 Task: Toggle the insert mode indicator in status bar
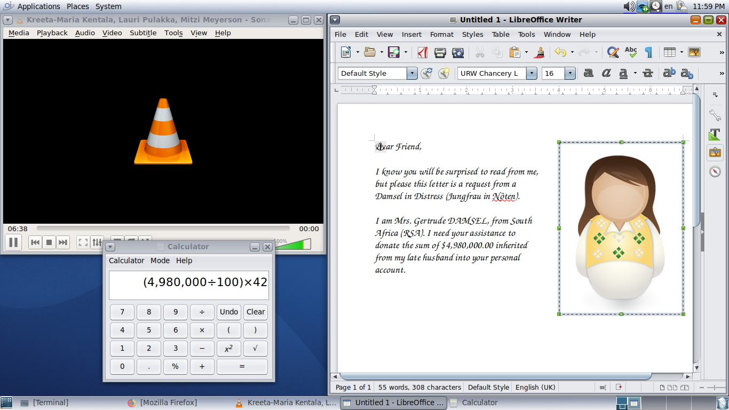[x=603, y=388]
